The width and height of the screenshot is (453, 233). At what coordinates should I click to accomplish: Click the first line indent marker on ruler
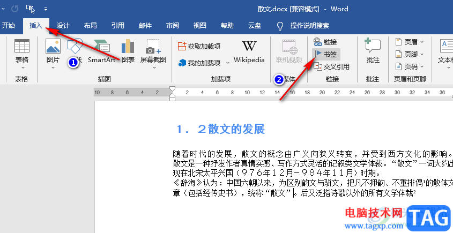172,88
